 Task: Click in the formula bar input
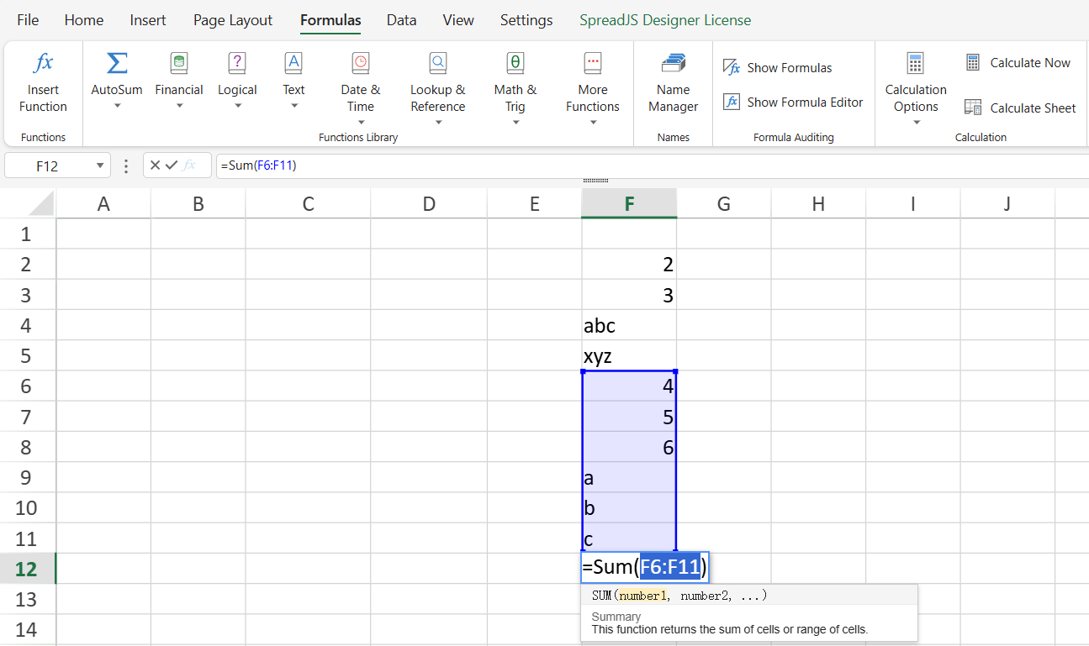[652, 165]
